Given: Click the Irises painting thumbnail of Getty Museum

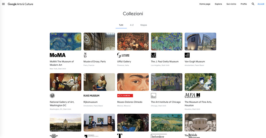Looking at the screenshot, I should pyautogui.click(x=167, y=41).
